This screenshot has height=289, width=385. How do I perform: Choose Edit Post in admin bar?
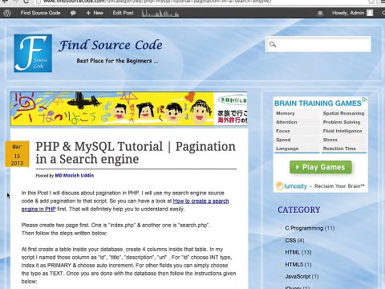tap(123, 13)
